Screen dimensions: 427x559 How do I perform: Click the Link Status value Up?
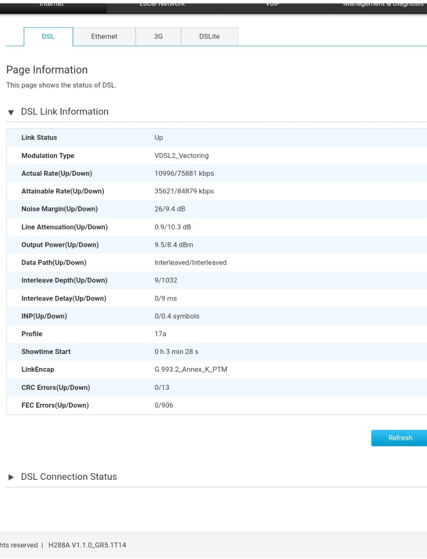point(159,138)
